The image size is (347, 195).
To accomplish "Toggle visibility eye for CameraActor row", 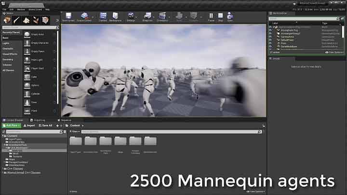I will pyautogui.click(x=270, y=37).
